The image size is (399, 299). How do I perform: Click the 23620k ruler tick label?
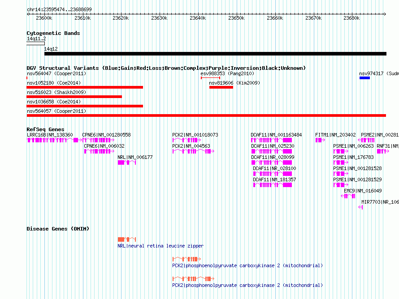point(121,18)
